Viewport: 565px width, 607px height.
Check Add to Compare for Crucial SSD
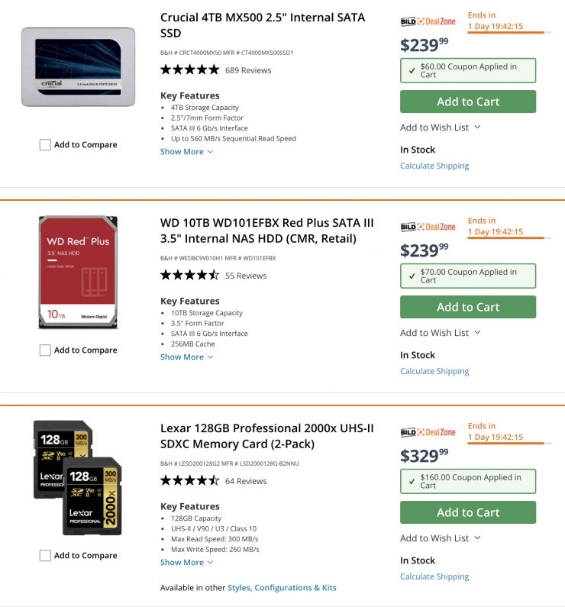point(45,145)
